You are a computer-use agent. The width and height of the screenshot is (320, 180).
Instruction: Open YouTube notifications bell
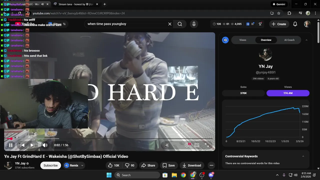tap(295, 24)
